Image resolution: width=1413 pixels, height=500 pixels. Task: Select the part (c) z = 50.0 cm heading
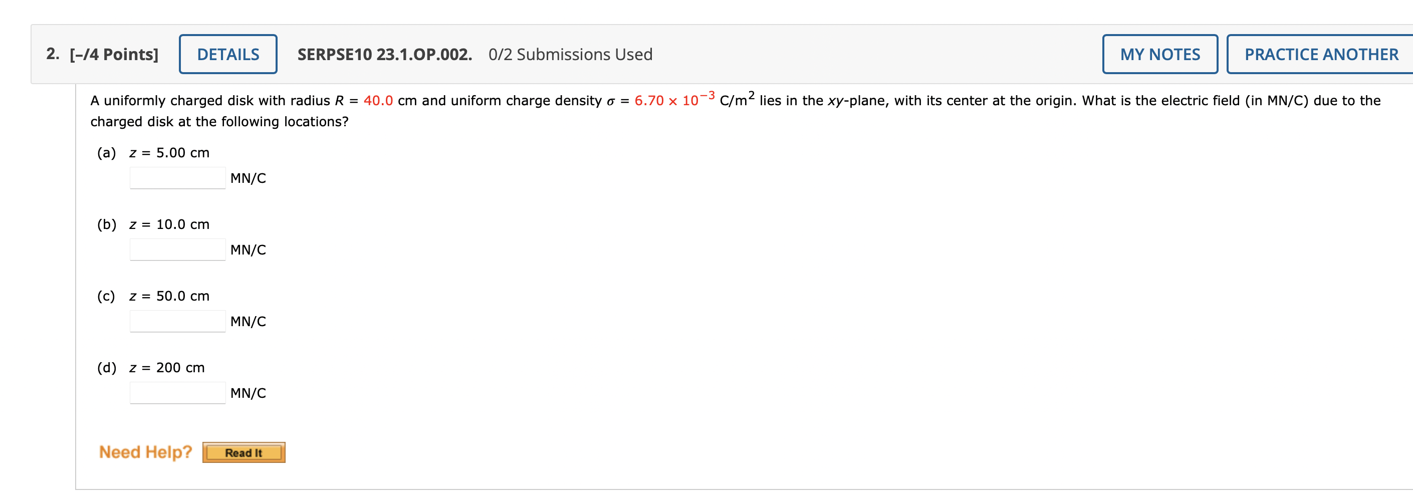coord(153,296)
